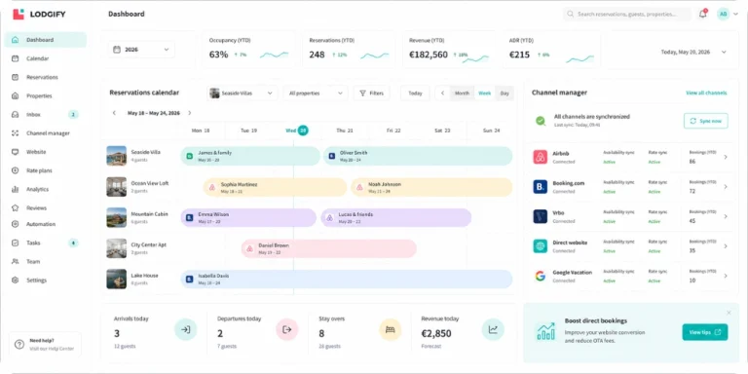Expand the Direct website row chevron

click(x=726, y=246)
